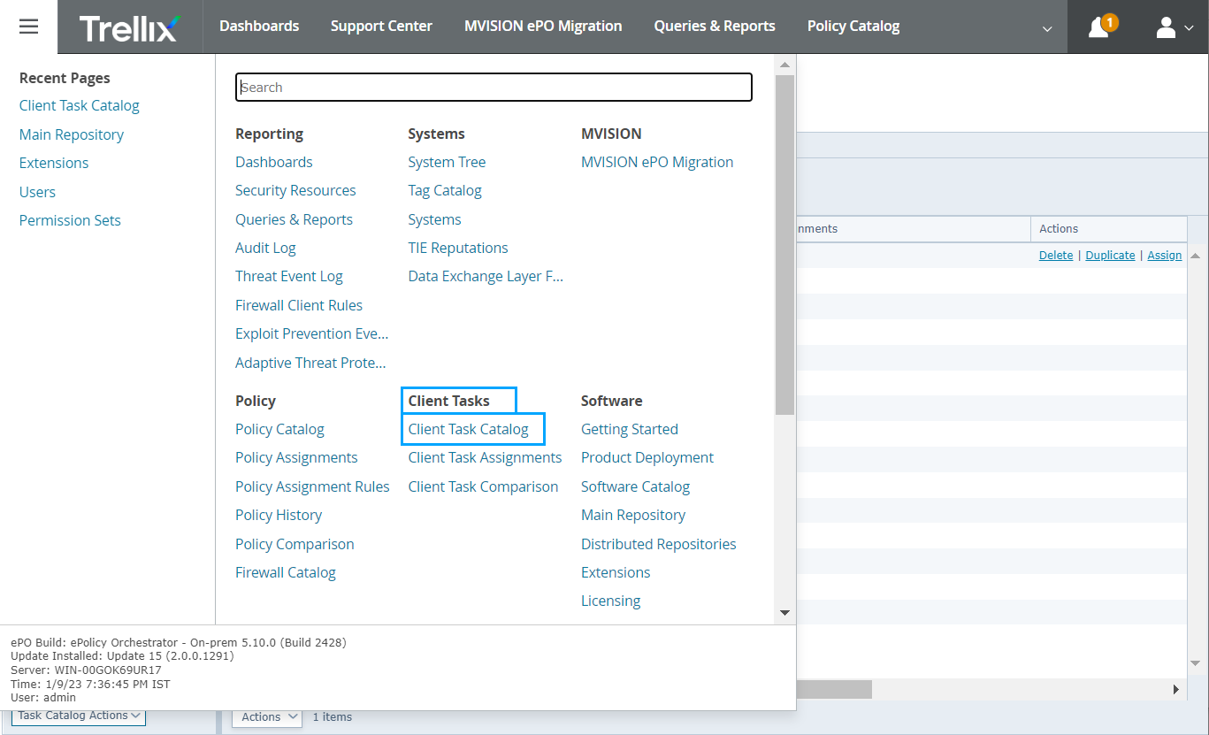
Task: Click the menu scrollbar down arrow
Action: 784,612
